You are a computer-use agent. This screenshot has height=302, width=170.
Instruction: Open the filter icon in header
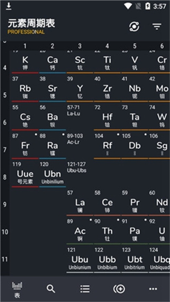tap(157, 26)
